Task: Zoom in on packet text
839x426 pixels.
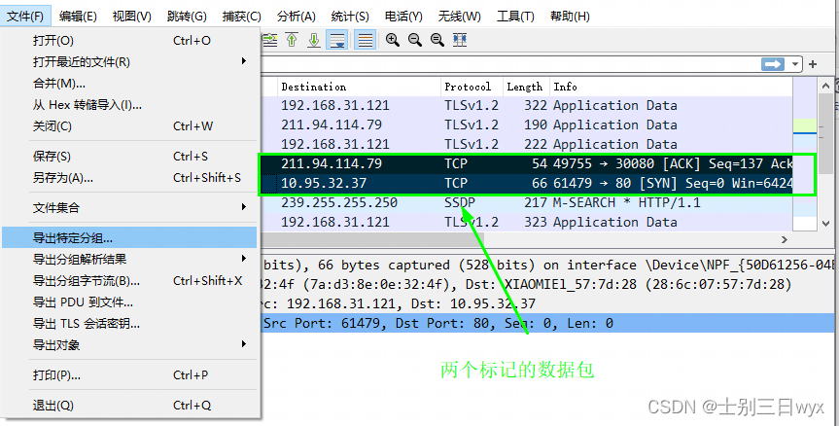Action: [x=393, y=40]
